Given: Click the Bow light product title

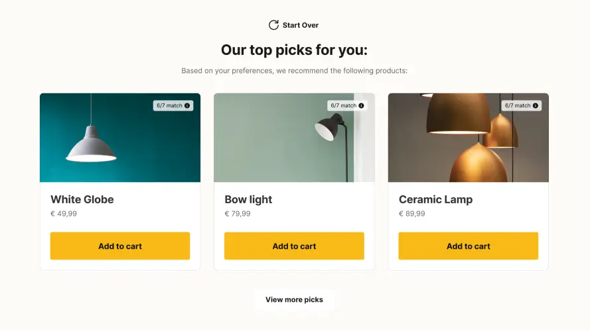Looking at the screenshot, I should click(x=248, y=199).
